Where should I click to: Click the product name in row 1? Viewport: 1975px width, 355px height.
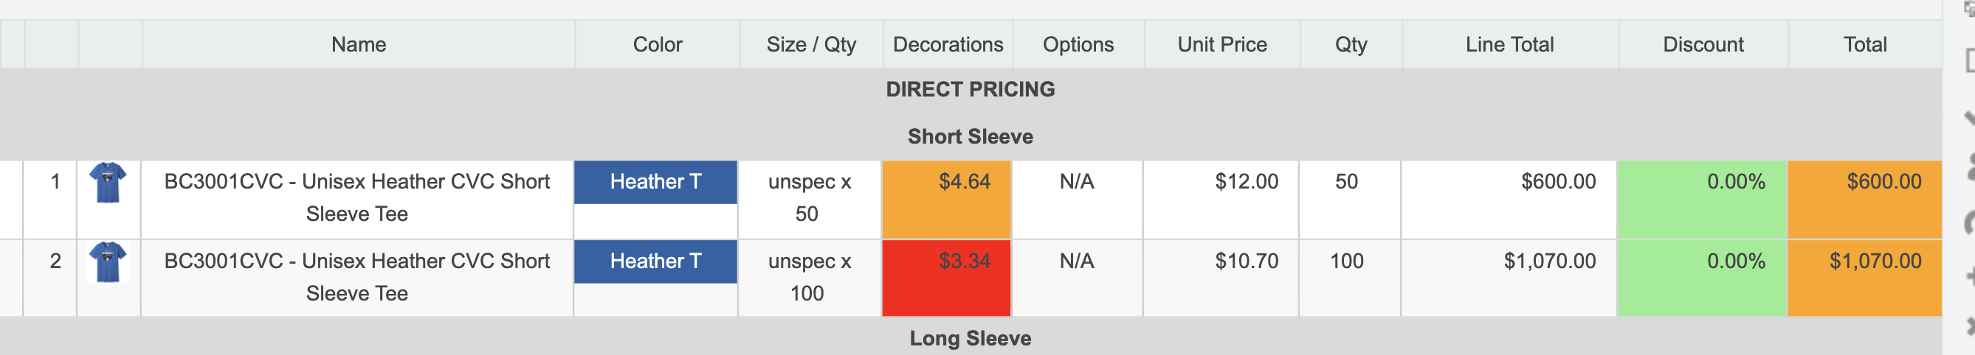[x=356, y=197]
